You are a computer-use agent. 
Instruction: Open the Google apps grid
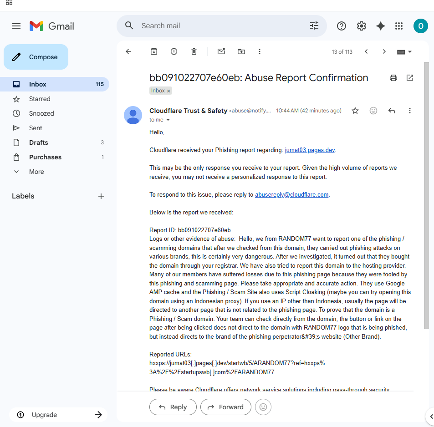pos(399,26)
